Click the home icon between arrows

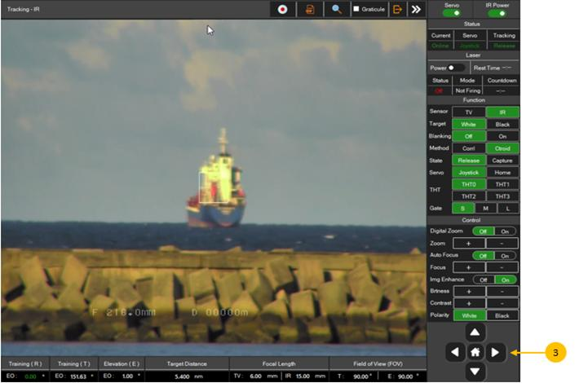[476, 353]
